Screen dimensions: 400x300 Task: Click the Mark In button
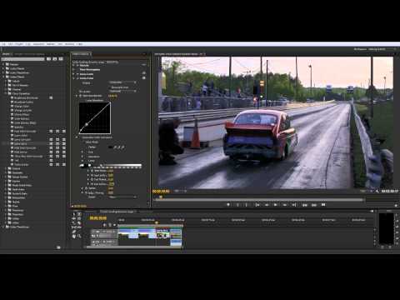[x=237, y=205]
